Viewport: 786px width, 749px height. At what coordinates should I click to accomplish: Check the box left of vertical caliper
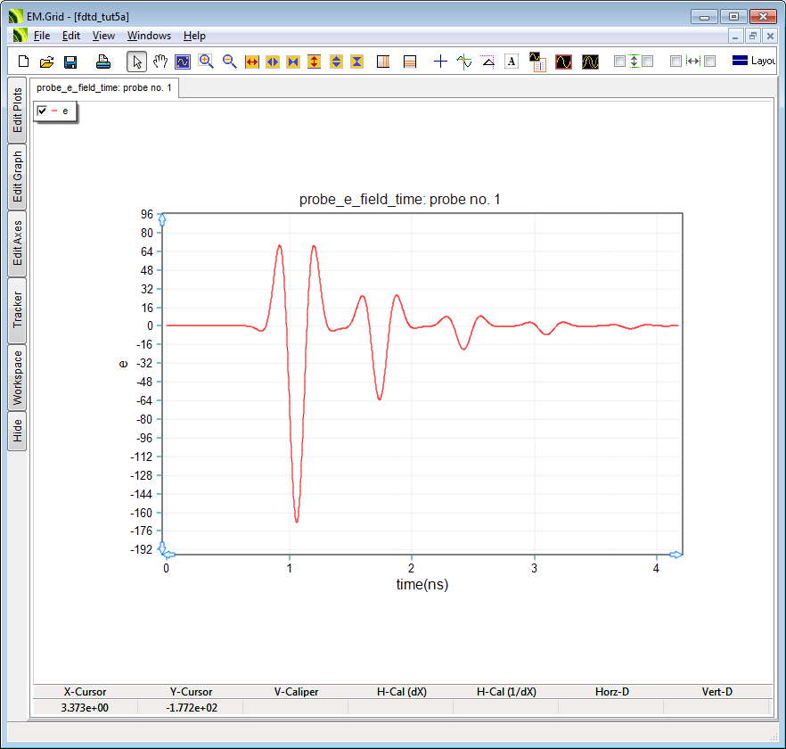pyautogui.click(x=620, y=62)
